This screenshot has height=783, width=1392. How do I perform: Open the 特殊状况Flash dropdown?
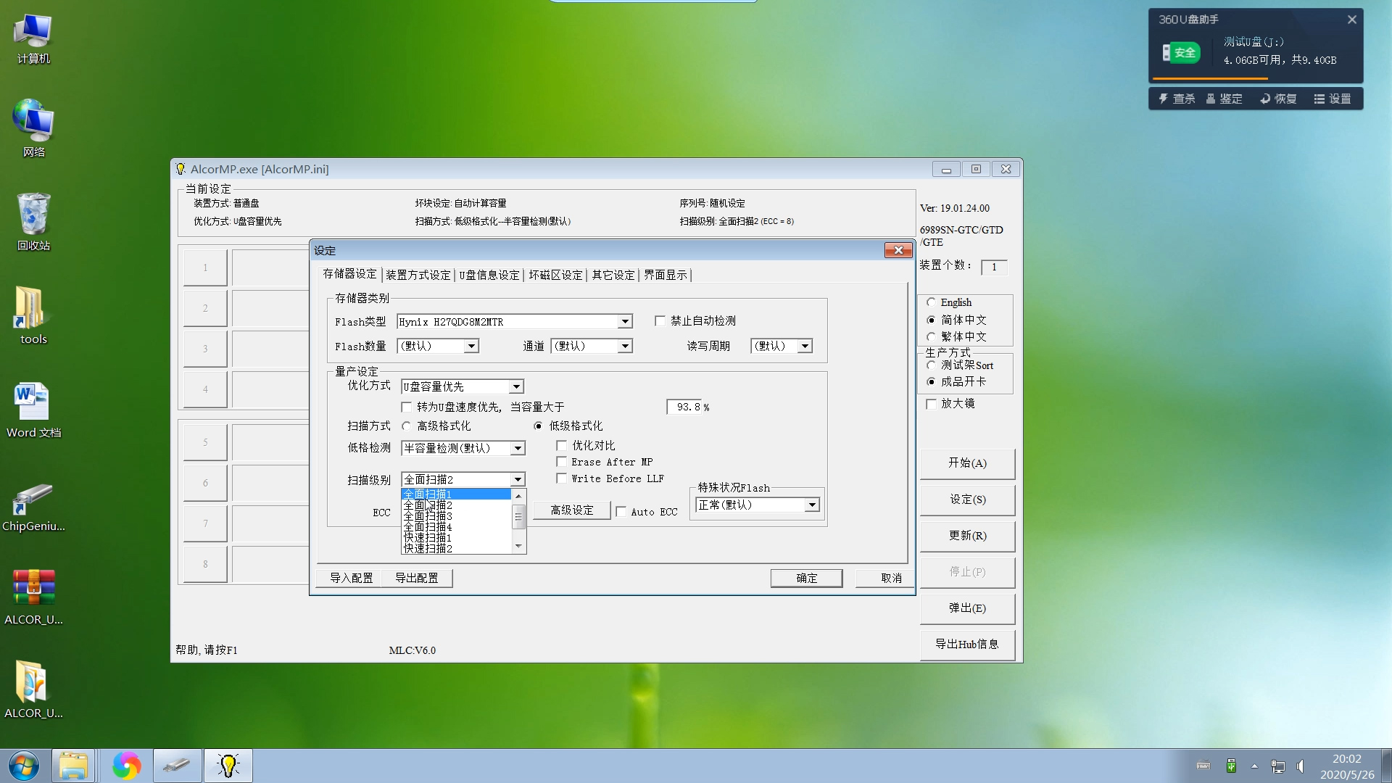(x=811, y=505)
